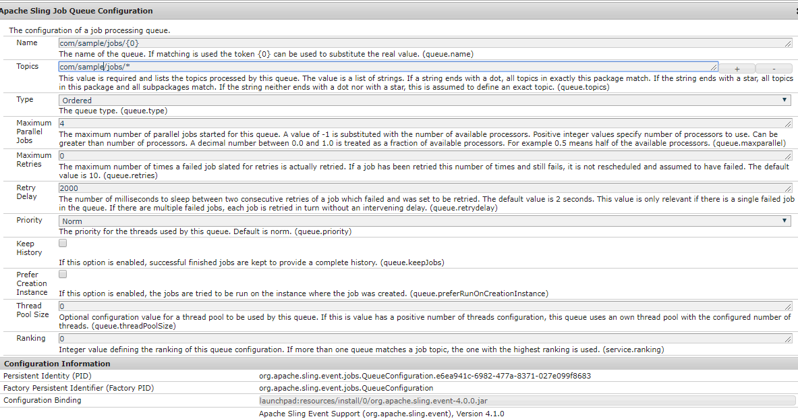Click the Priority dropdown arrow icon

point(785,220)
